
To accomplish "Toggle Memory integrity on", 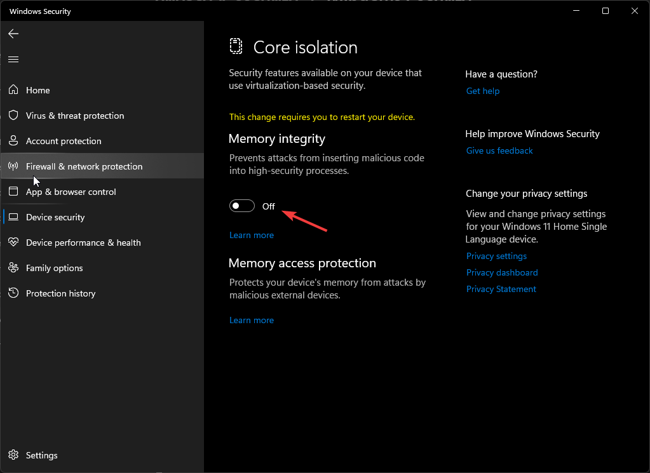I will [241, 206].
